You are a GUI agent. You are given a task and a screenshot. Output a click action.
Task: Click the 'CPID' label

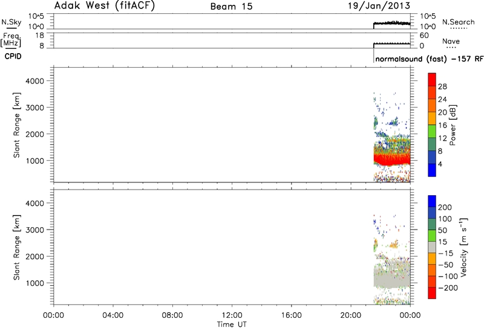pyautogui.click(x=13, y=56)
